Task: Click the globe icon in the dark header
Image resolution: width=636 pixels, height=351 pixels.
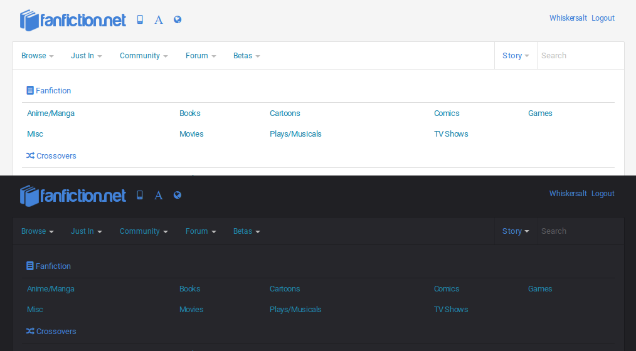Action: tap(178, 195)
